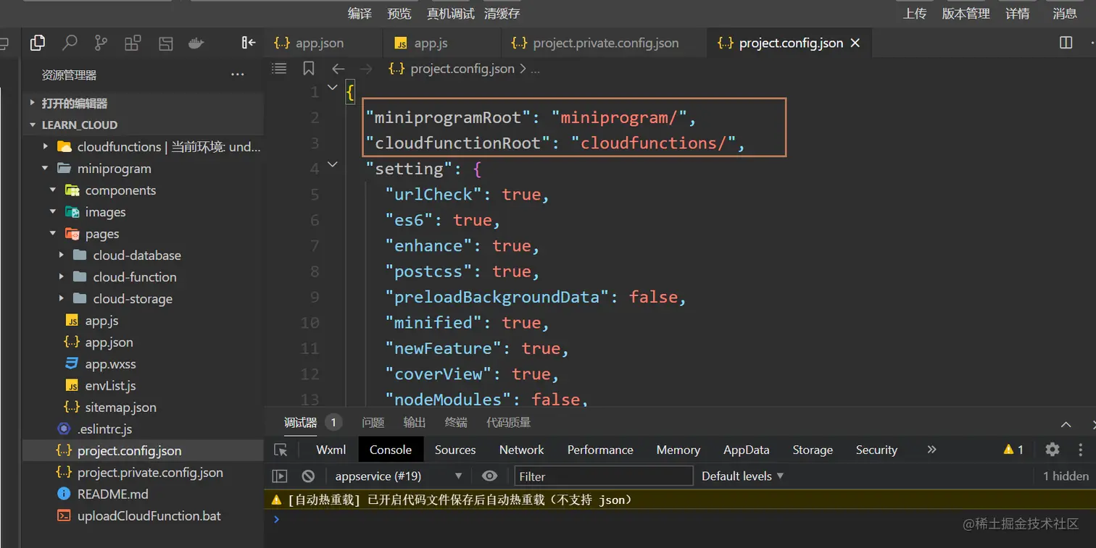
Task: Open the 终端 panel tab
Action: (456, 422)
